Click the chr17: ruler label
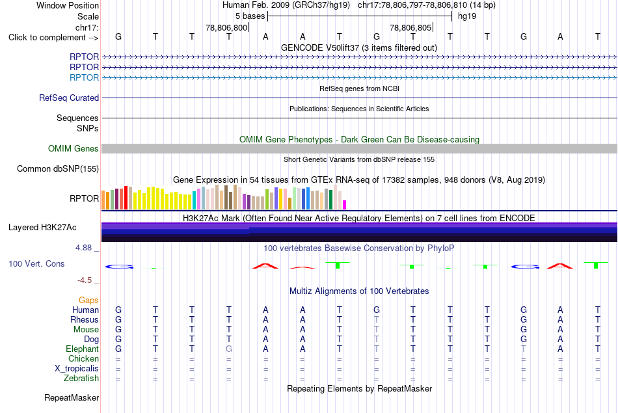This screenshot has height=413, width=618. (x=87, y=27)
